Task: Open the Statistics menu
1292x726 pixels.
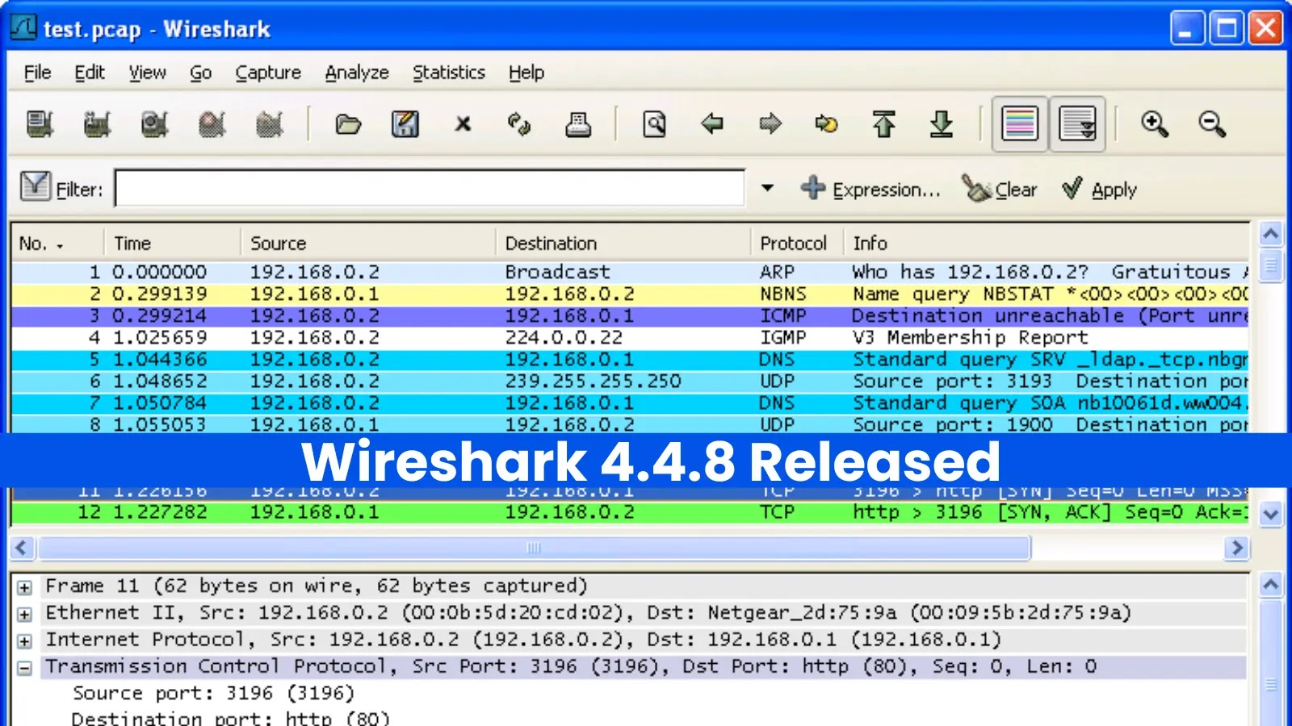Action: pos(448,73)
